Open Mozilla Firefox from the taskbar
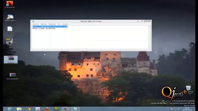 tap(47, 109)
